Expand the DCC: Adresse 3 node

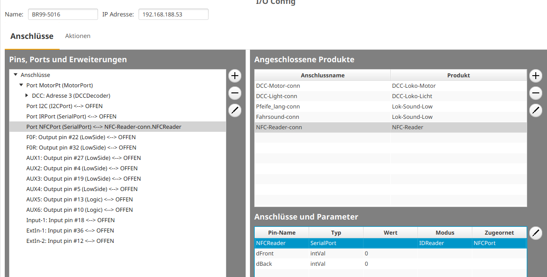27,96
